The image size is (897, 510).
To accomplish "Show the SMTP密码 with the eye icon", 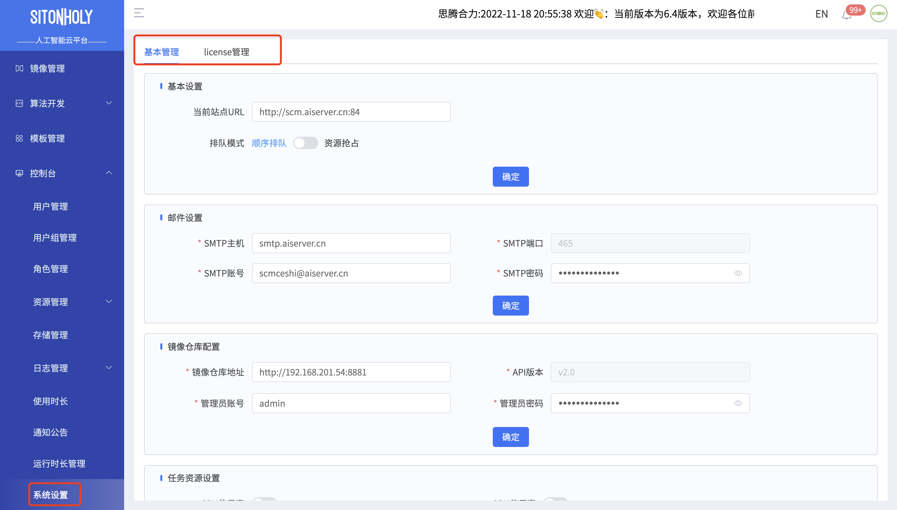I will [738, 273].
